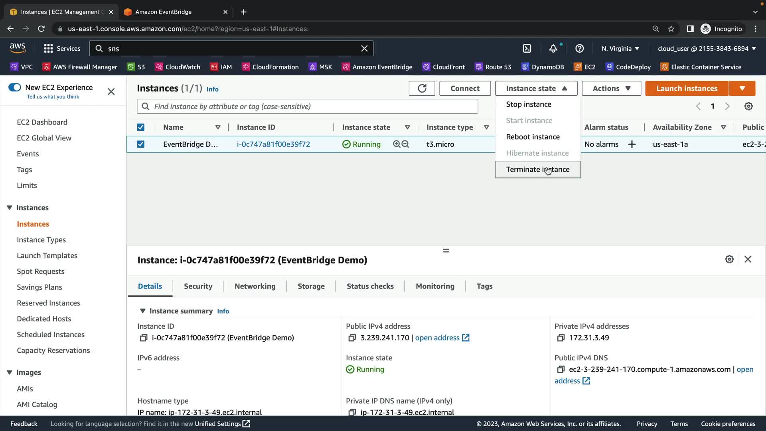Toggle the select-all checkbox in table header

[x=140, y=127]
